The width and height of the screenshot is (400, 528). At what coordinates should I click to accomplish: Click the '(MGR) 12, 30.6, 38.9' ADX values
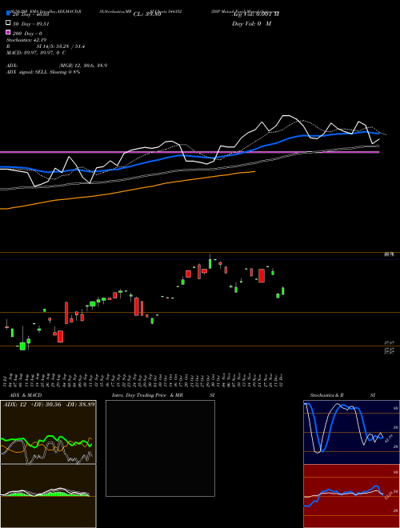(83, 66)
